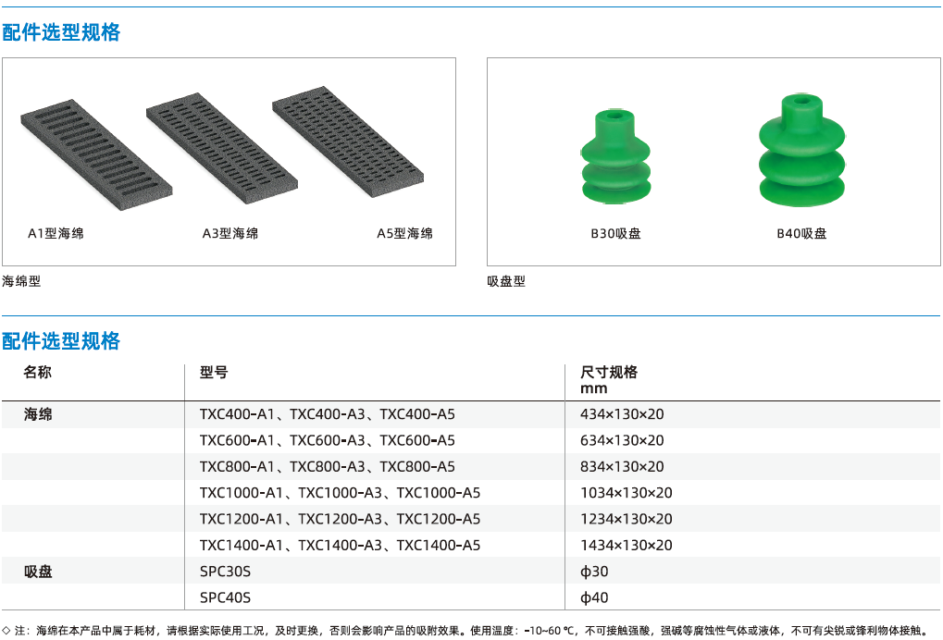Click the A5 sponge product image
The height and width of the screenshot is (640, 943).
[348, 142]
